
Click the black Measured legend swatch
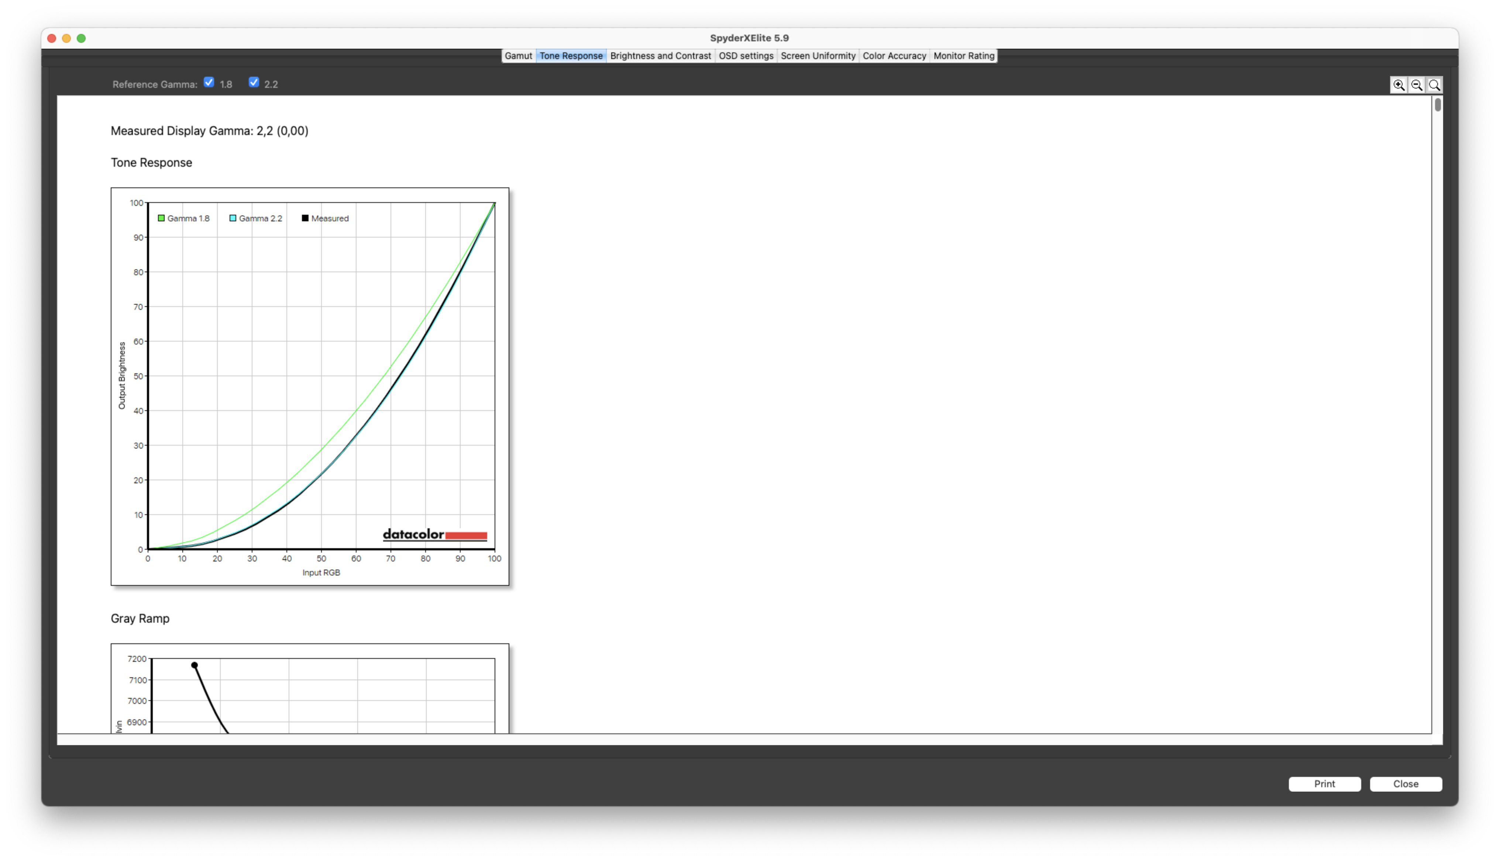point(305,218)
